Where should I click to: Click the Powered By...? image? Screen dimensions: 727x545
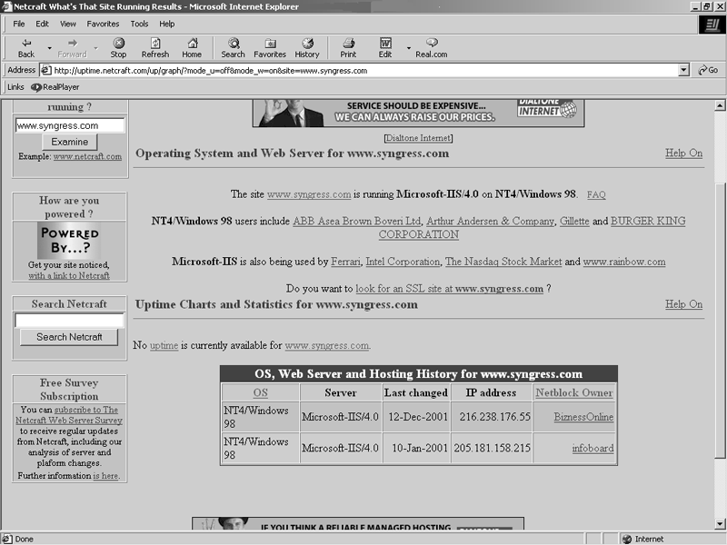coord(70,240)
